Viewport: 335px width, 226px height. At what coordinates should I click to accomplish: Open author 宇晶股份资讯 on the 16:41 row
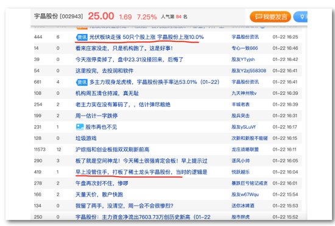(x=245, y=82)
